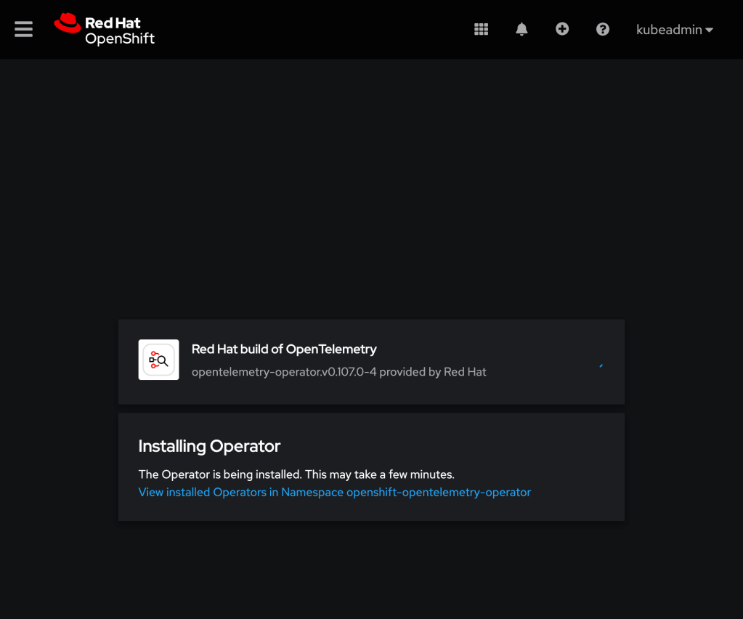743x619 pixels.
Task: Click the Red Hat build of OpenTelemetry title
Action: (x=284, y=349)
